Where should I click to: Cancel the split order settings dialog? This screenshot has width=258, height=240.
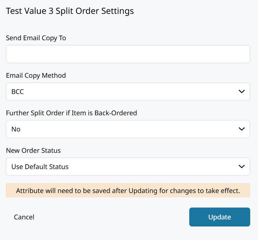(24, 217)
